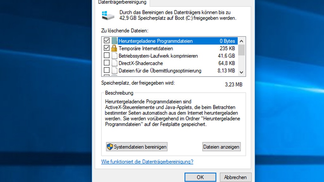Click the scrollbar up arrow in the list

[x=241, y=40]
